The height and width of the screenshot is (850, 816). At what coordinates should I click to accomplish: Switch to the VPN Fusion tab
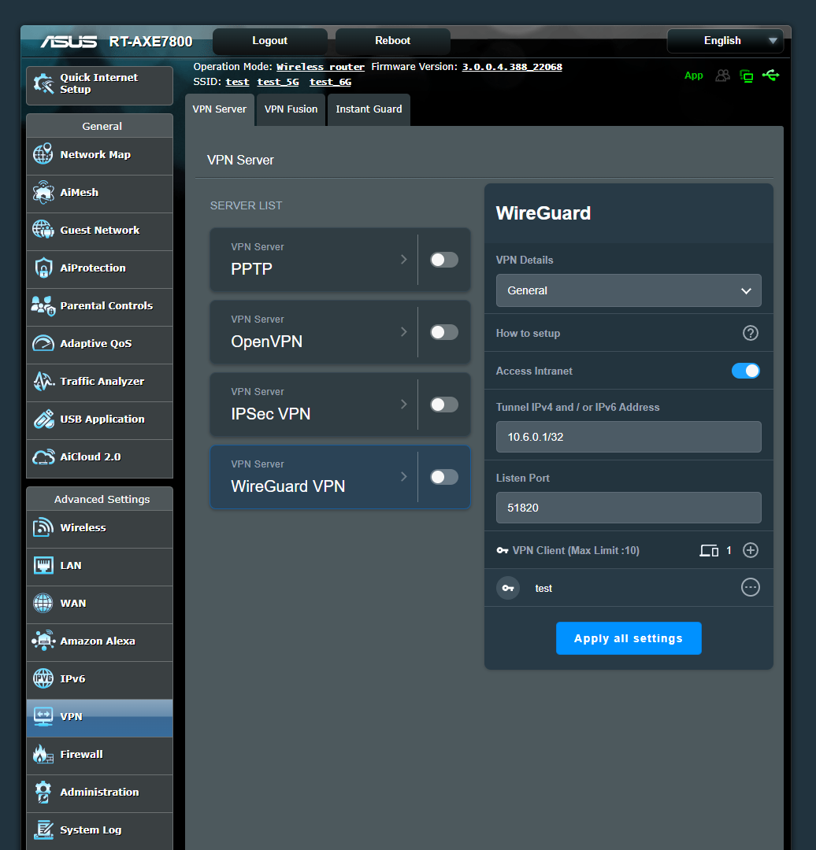[291, 109]
